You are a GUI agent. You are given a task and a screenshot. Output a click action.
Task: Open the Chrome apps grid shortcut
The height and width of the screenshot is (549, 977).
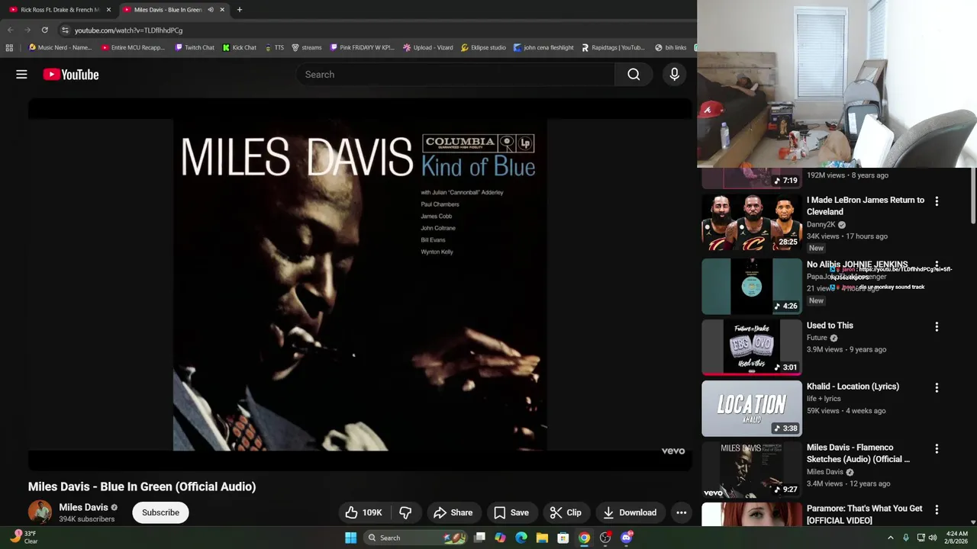tap(9, 47)
